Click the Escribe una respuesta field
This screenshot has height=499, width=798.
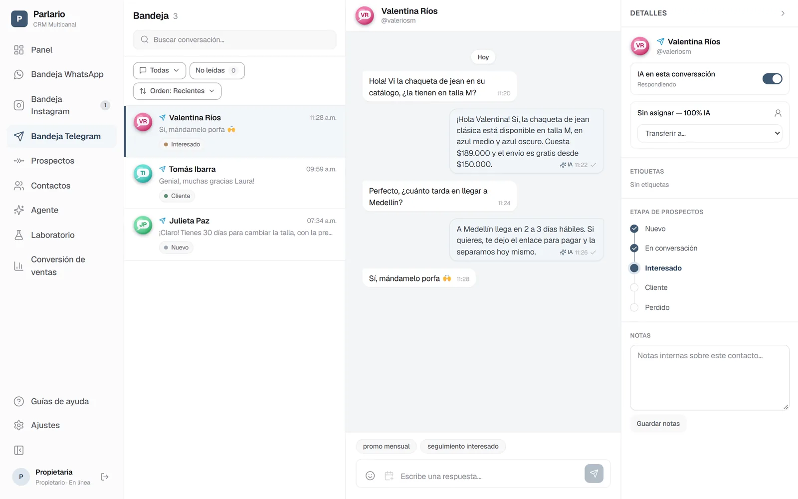click(x=489, y=476)
